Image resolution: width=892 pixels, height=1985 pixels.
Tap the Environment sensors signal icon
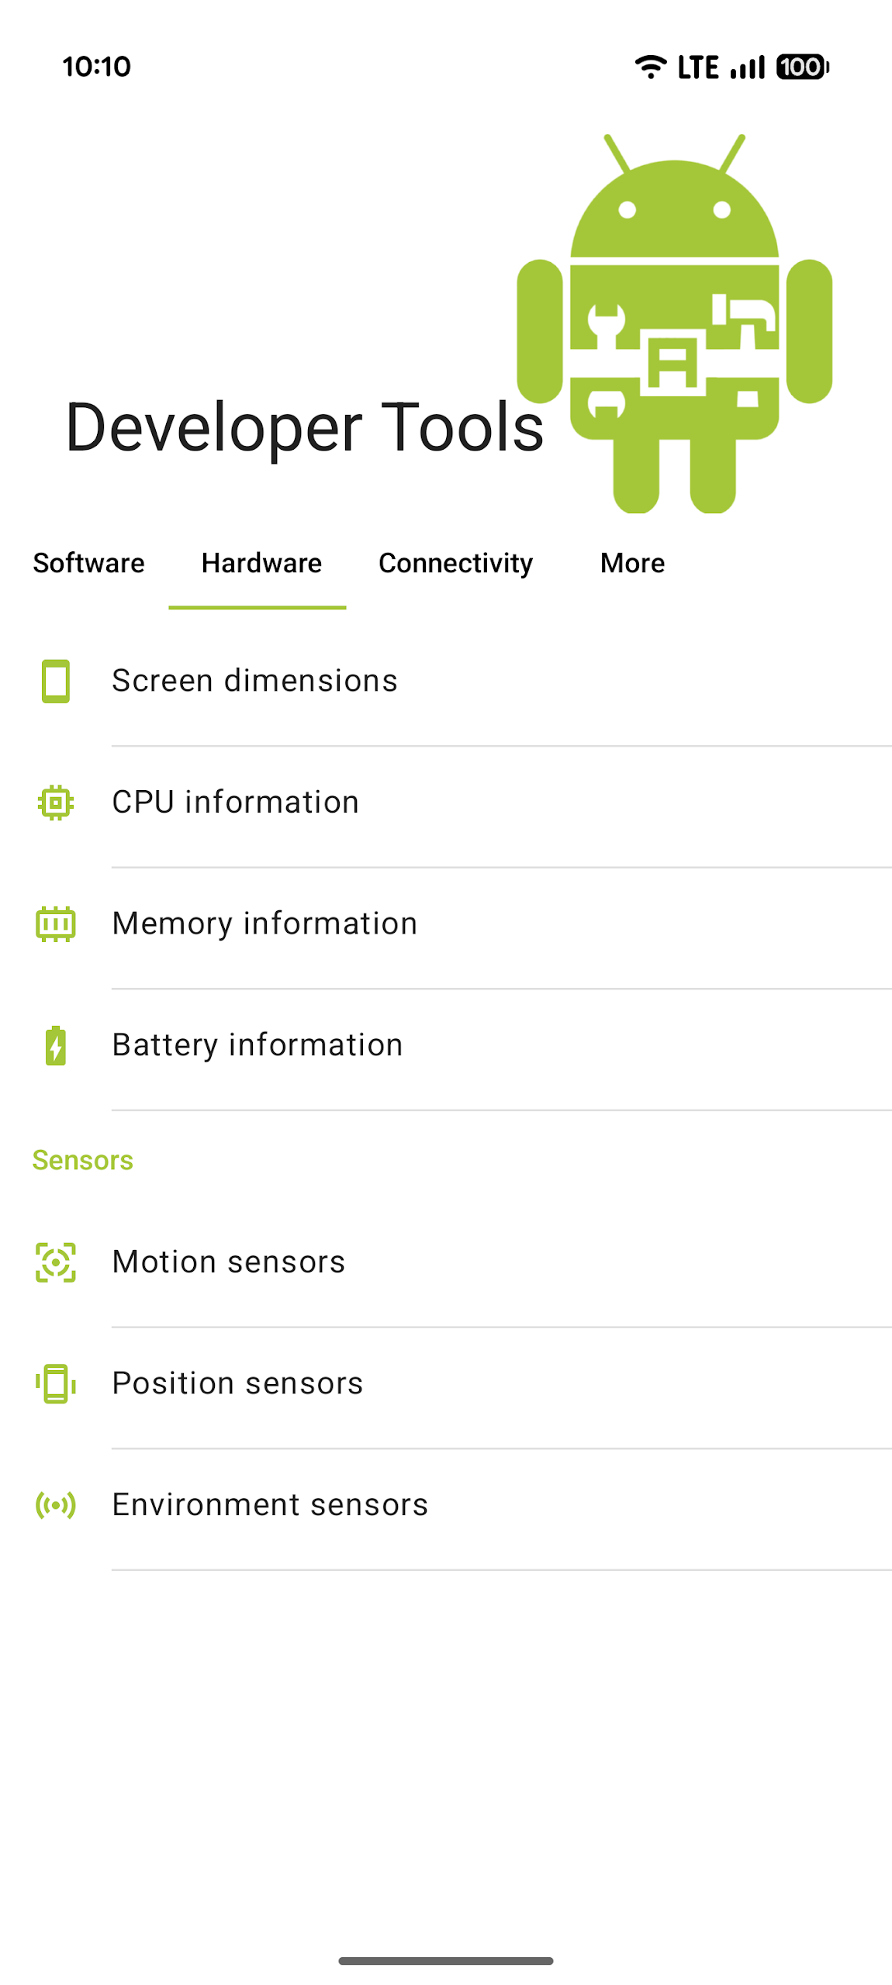click(x=55, y=1504)
